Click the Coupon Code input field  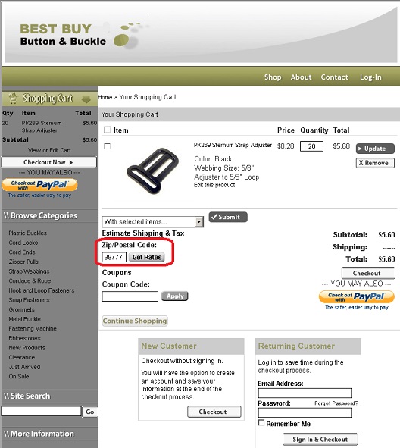(130, 296)
